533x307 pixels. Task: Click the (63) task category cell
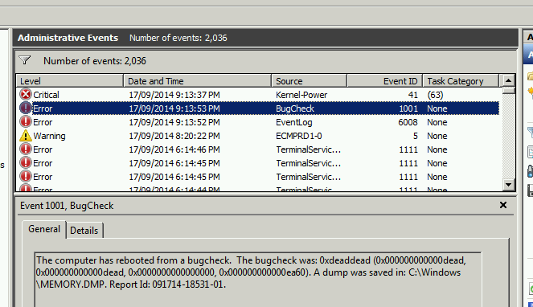click(435, 95)
